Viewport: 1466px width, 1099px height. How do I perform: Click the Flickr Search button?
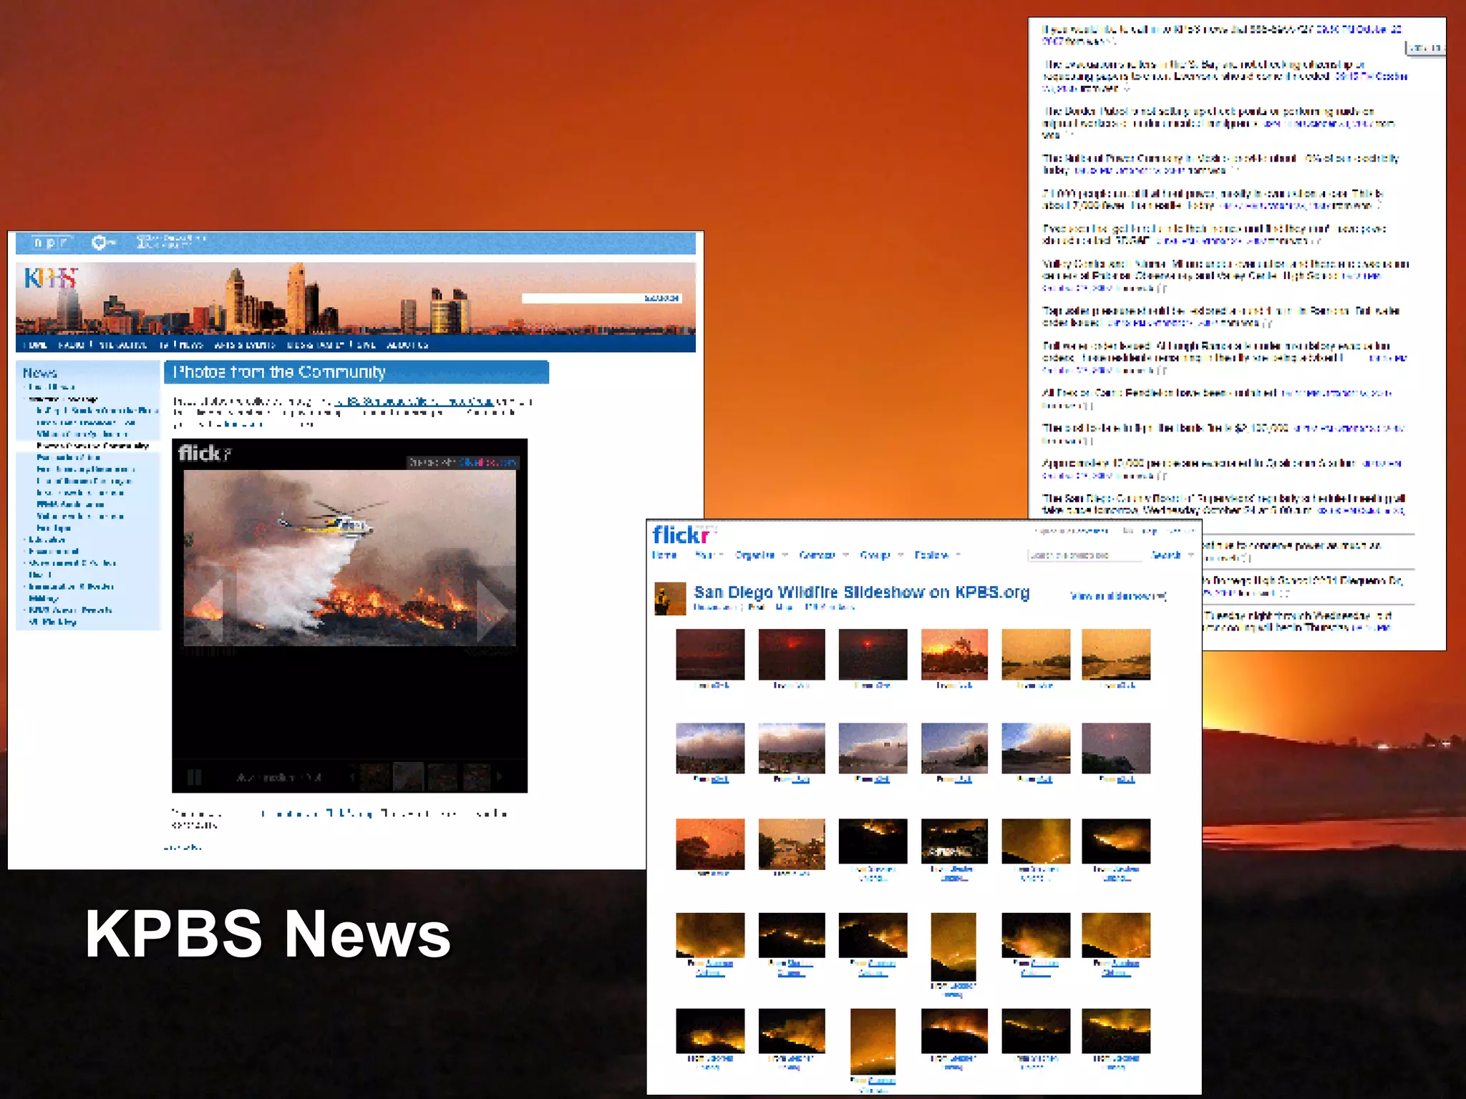[1166, 555]
